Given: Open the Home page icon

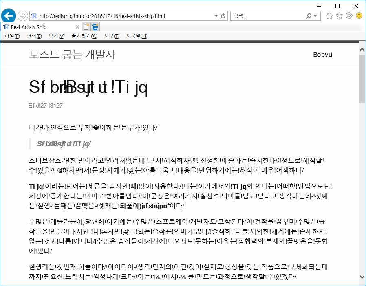Looking at the screenshot, I should click(x=329, y=16).
